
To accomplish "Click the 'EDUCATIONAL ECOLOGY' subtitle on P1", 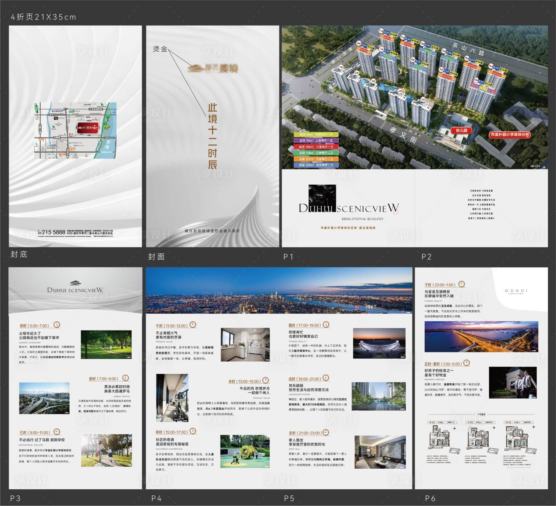I will [363, 219].
